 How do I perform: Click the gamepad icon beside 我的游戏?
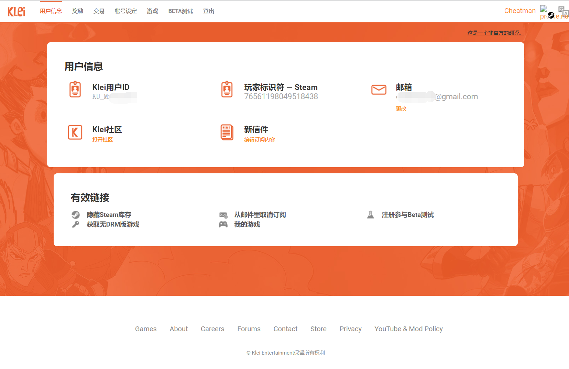click(223, 224)
